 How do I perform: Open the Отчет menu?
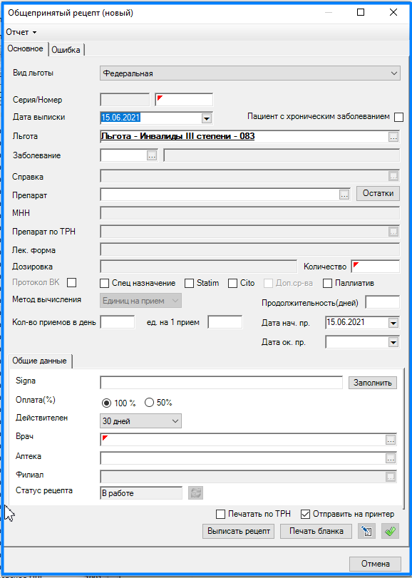point(21,33)
